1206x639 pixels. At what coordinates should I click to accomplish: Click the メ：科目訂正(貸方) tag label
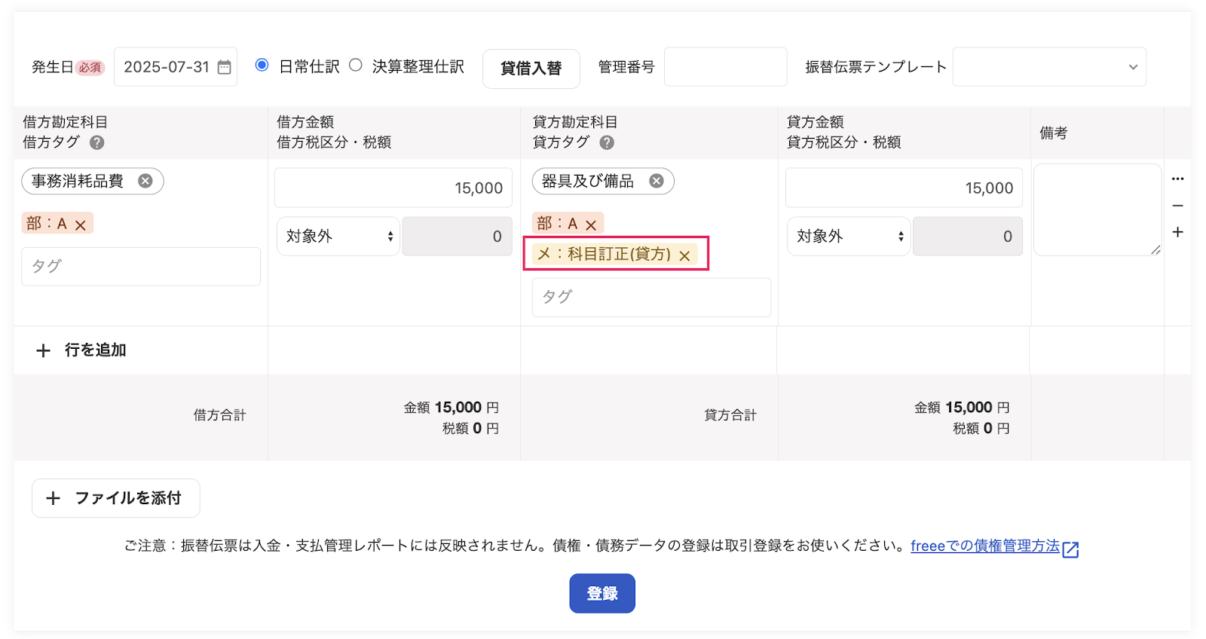tap(604, 255)
